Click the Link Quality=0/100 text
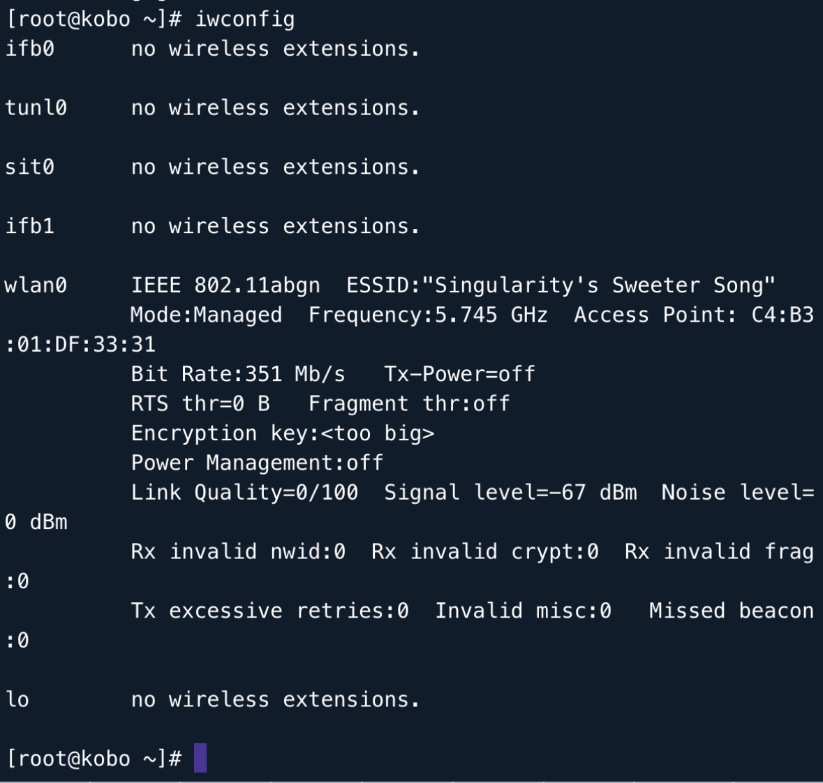The height and width of the screenshot is (783, 823). coord(244,493)
